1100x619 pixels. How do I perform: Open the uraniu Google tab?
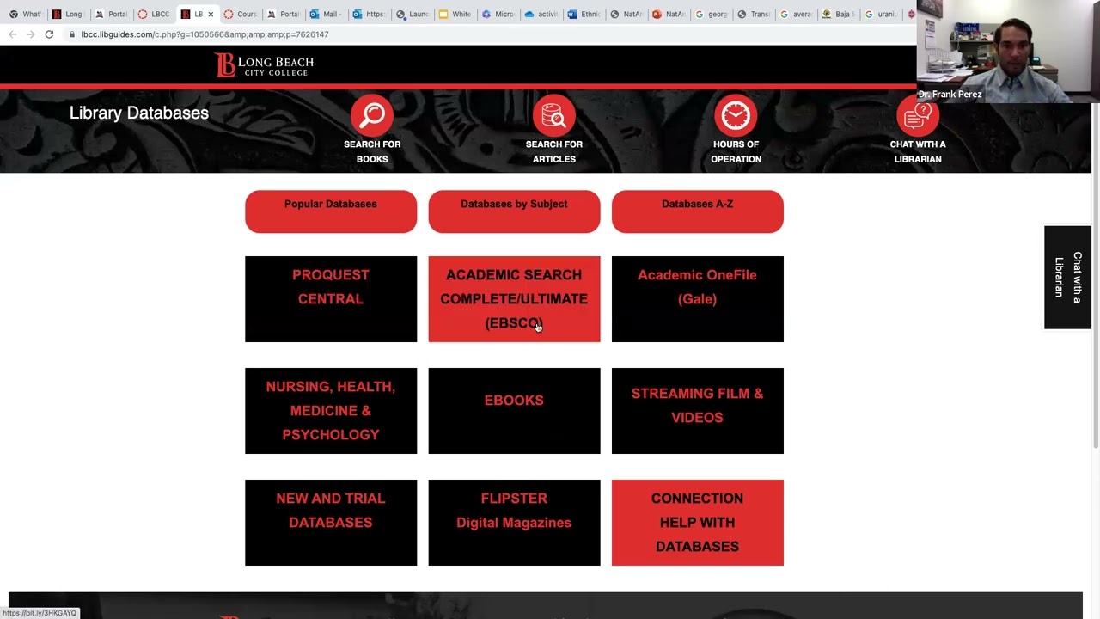(x=882, y=14)
